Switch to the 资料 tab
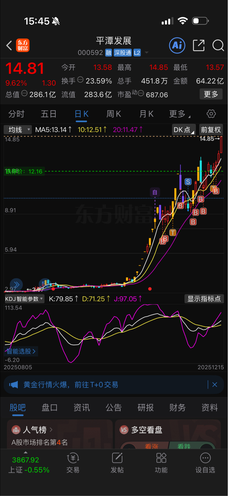 [x=210, y=408]
